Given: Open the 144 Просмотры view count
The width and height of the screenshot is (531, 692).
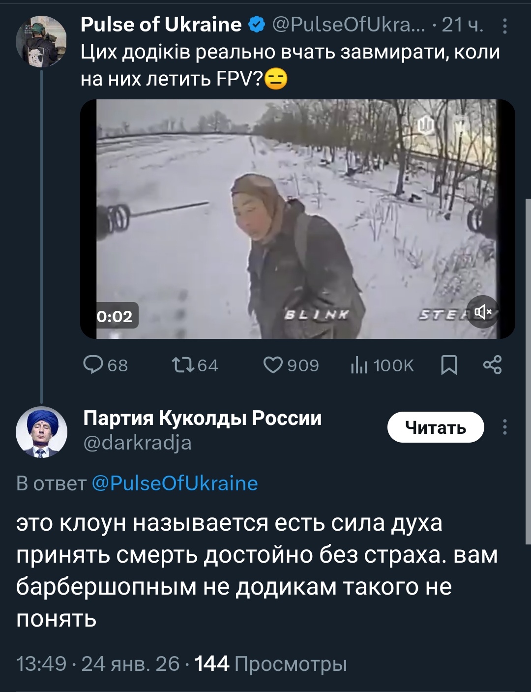Looking at the screenshot, I should [271, 664].
